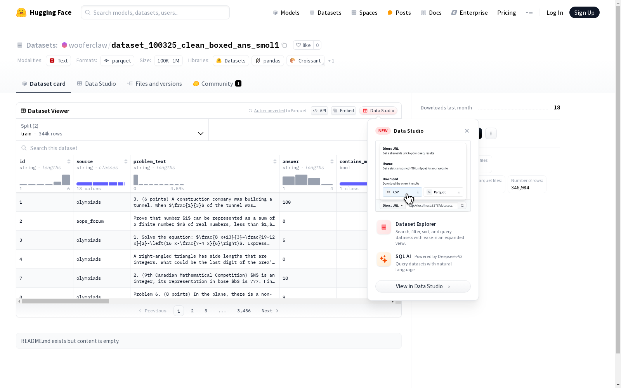The width and height of the screenshot is (621, 388).
Task: Click the SQL AI title
Action: 403,256
